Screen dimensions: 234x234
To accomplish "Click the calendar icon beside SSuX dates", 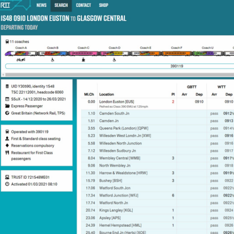I will coord(7,99).
